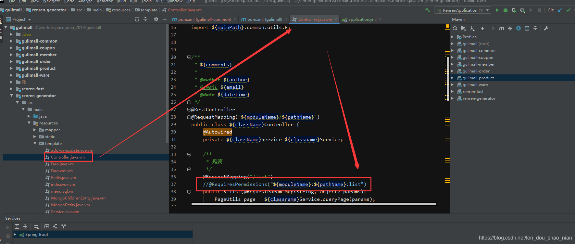Open run with profiler icon
Screen dimensions: 575x244
[522, 10]
